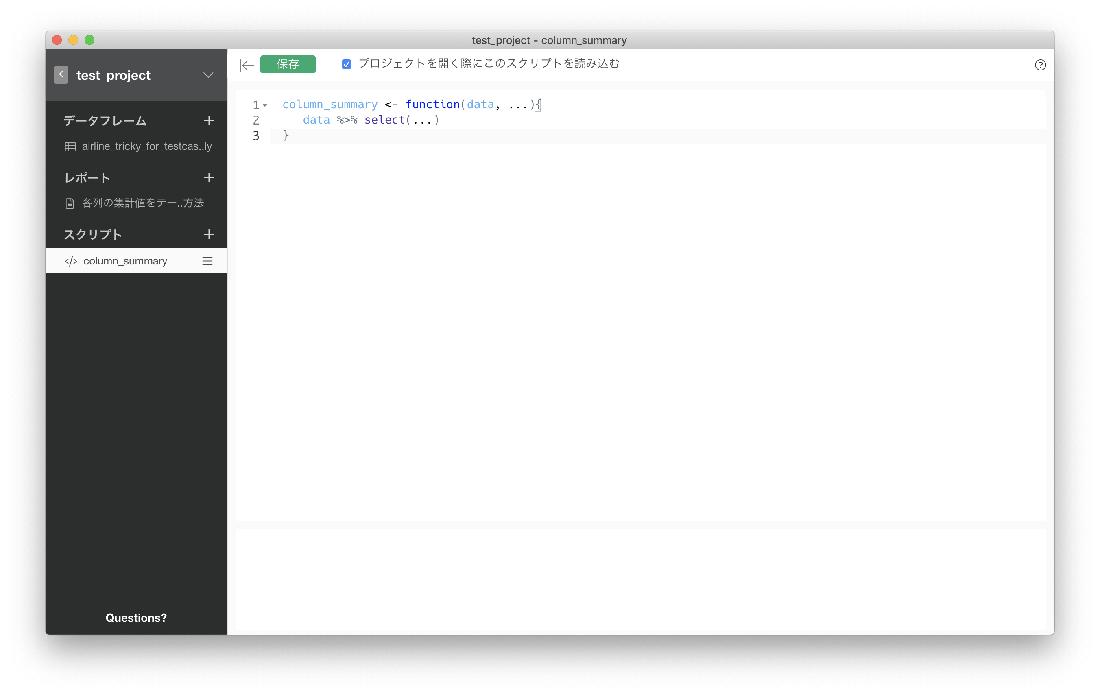Click the table icon for airline data frame

[70, 146]
